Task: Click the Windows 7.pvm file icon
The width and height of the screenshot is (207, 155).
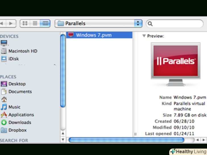Action: click(x=71, y=35)
